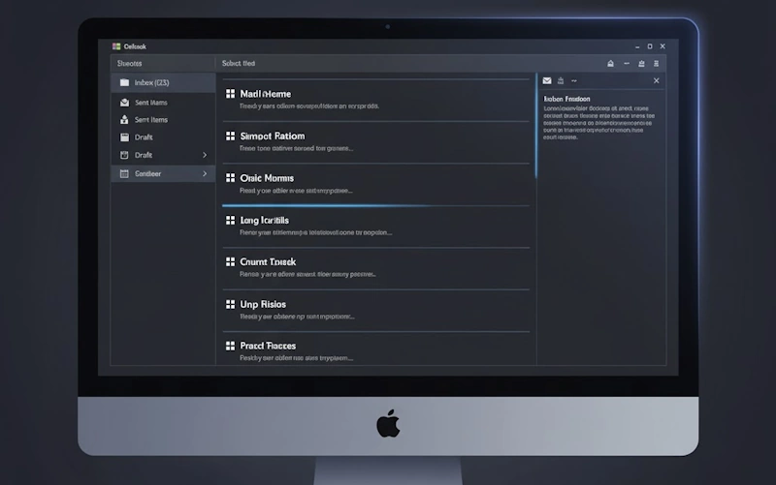
Task: Expand the Sendeer folder chevron
Action: pos(205,173)
